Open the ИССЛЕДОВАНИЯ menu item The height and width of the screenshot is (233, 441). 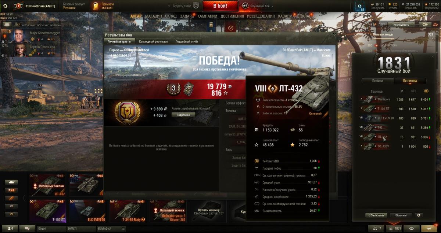tap(261, 16)
